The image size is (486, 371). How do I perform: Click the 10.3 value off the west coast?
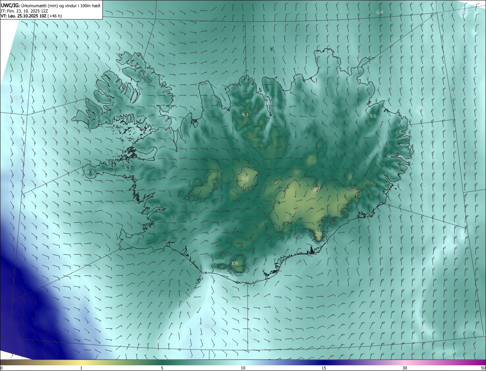pos(17,97)
